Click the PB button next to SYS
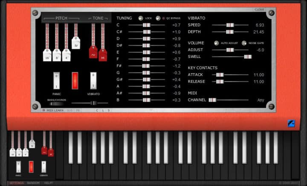The height and width of the screenshot is (186, 307). point(78,110)
